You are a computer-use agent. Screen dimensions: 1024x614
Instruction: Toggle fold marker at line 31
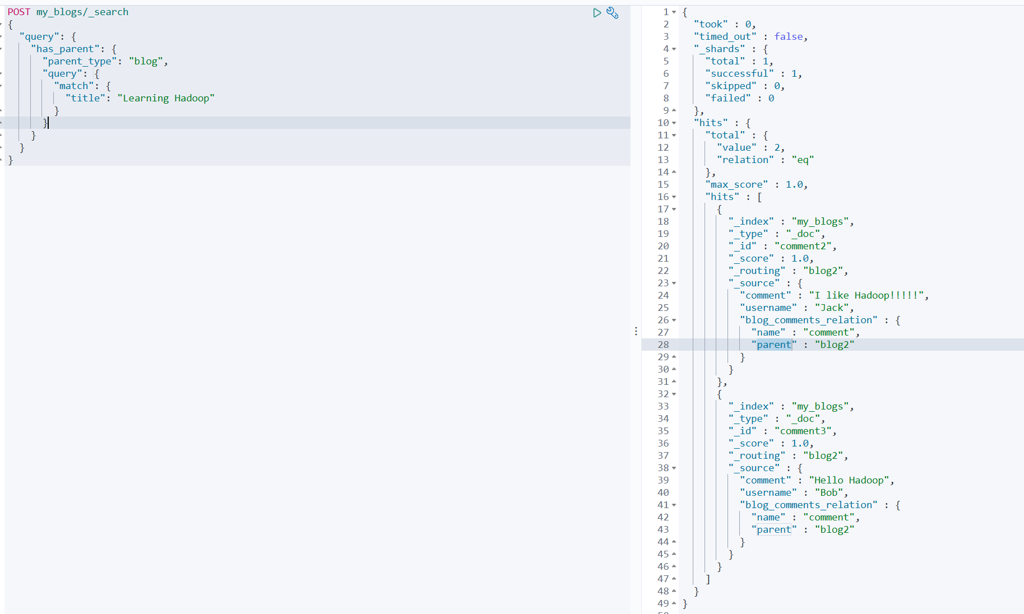point(674,382)
